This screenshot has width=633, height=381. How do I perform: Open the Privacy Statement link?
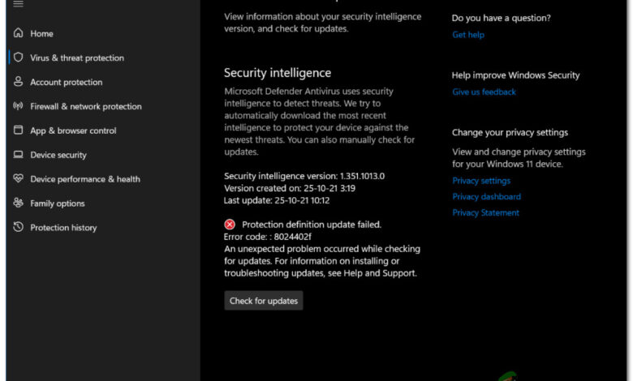click(x=485, y=213)
